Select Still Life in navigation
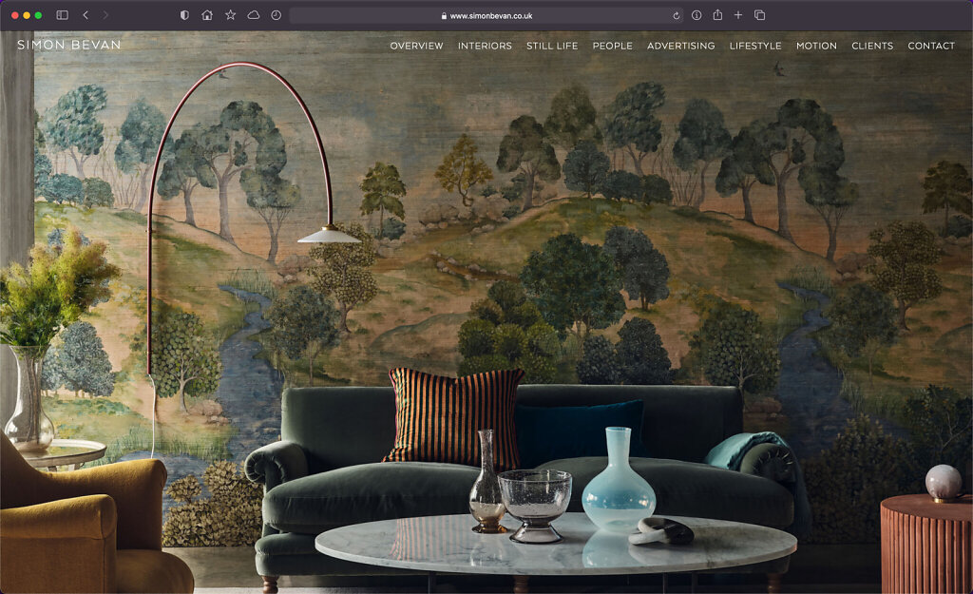 (x=552, y=46)
